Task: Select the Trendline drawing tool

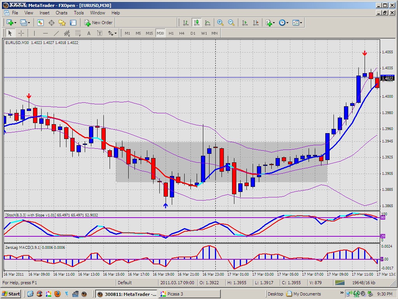Action: point(56,33)
